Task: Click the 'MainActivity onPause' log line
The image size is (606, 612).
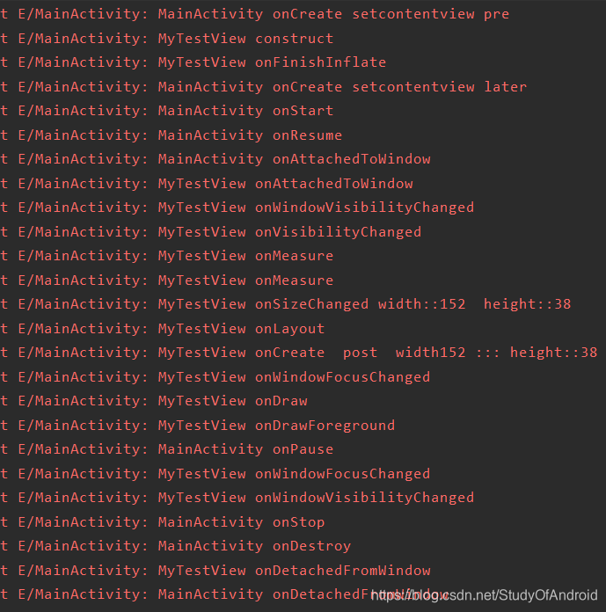Action: (167, 449)
